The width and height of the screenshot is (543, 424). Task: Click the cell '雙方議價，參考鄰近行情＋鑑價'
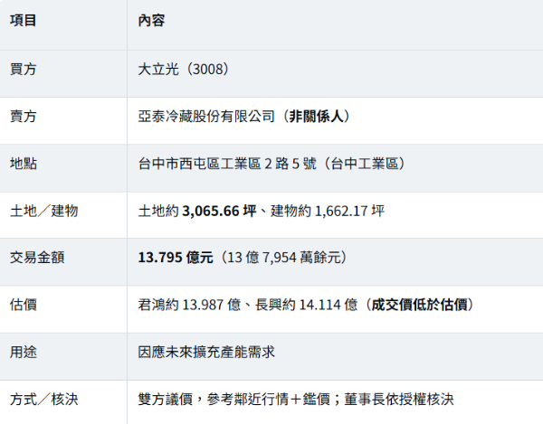click(233, 399)
